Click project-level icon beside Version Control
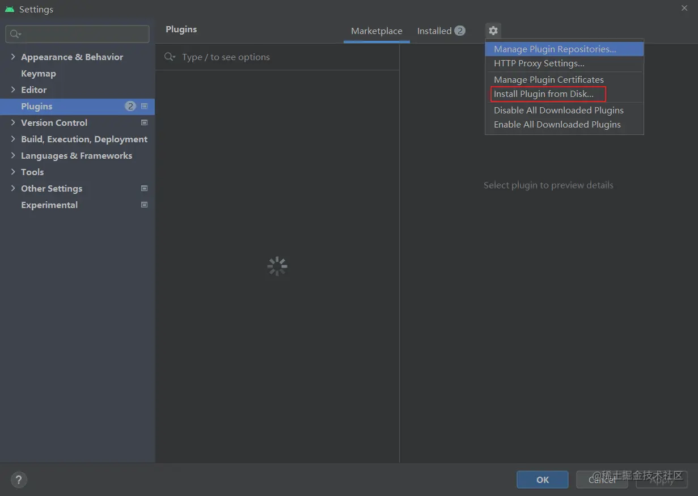 144,122
